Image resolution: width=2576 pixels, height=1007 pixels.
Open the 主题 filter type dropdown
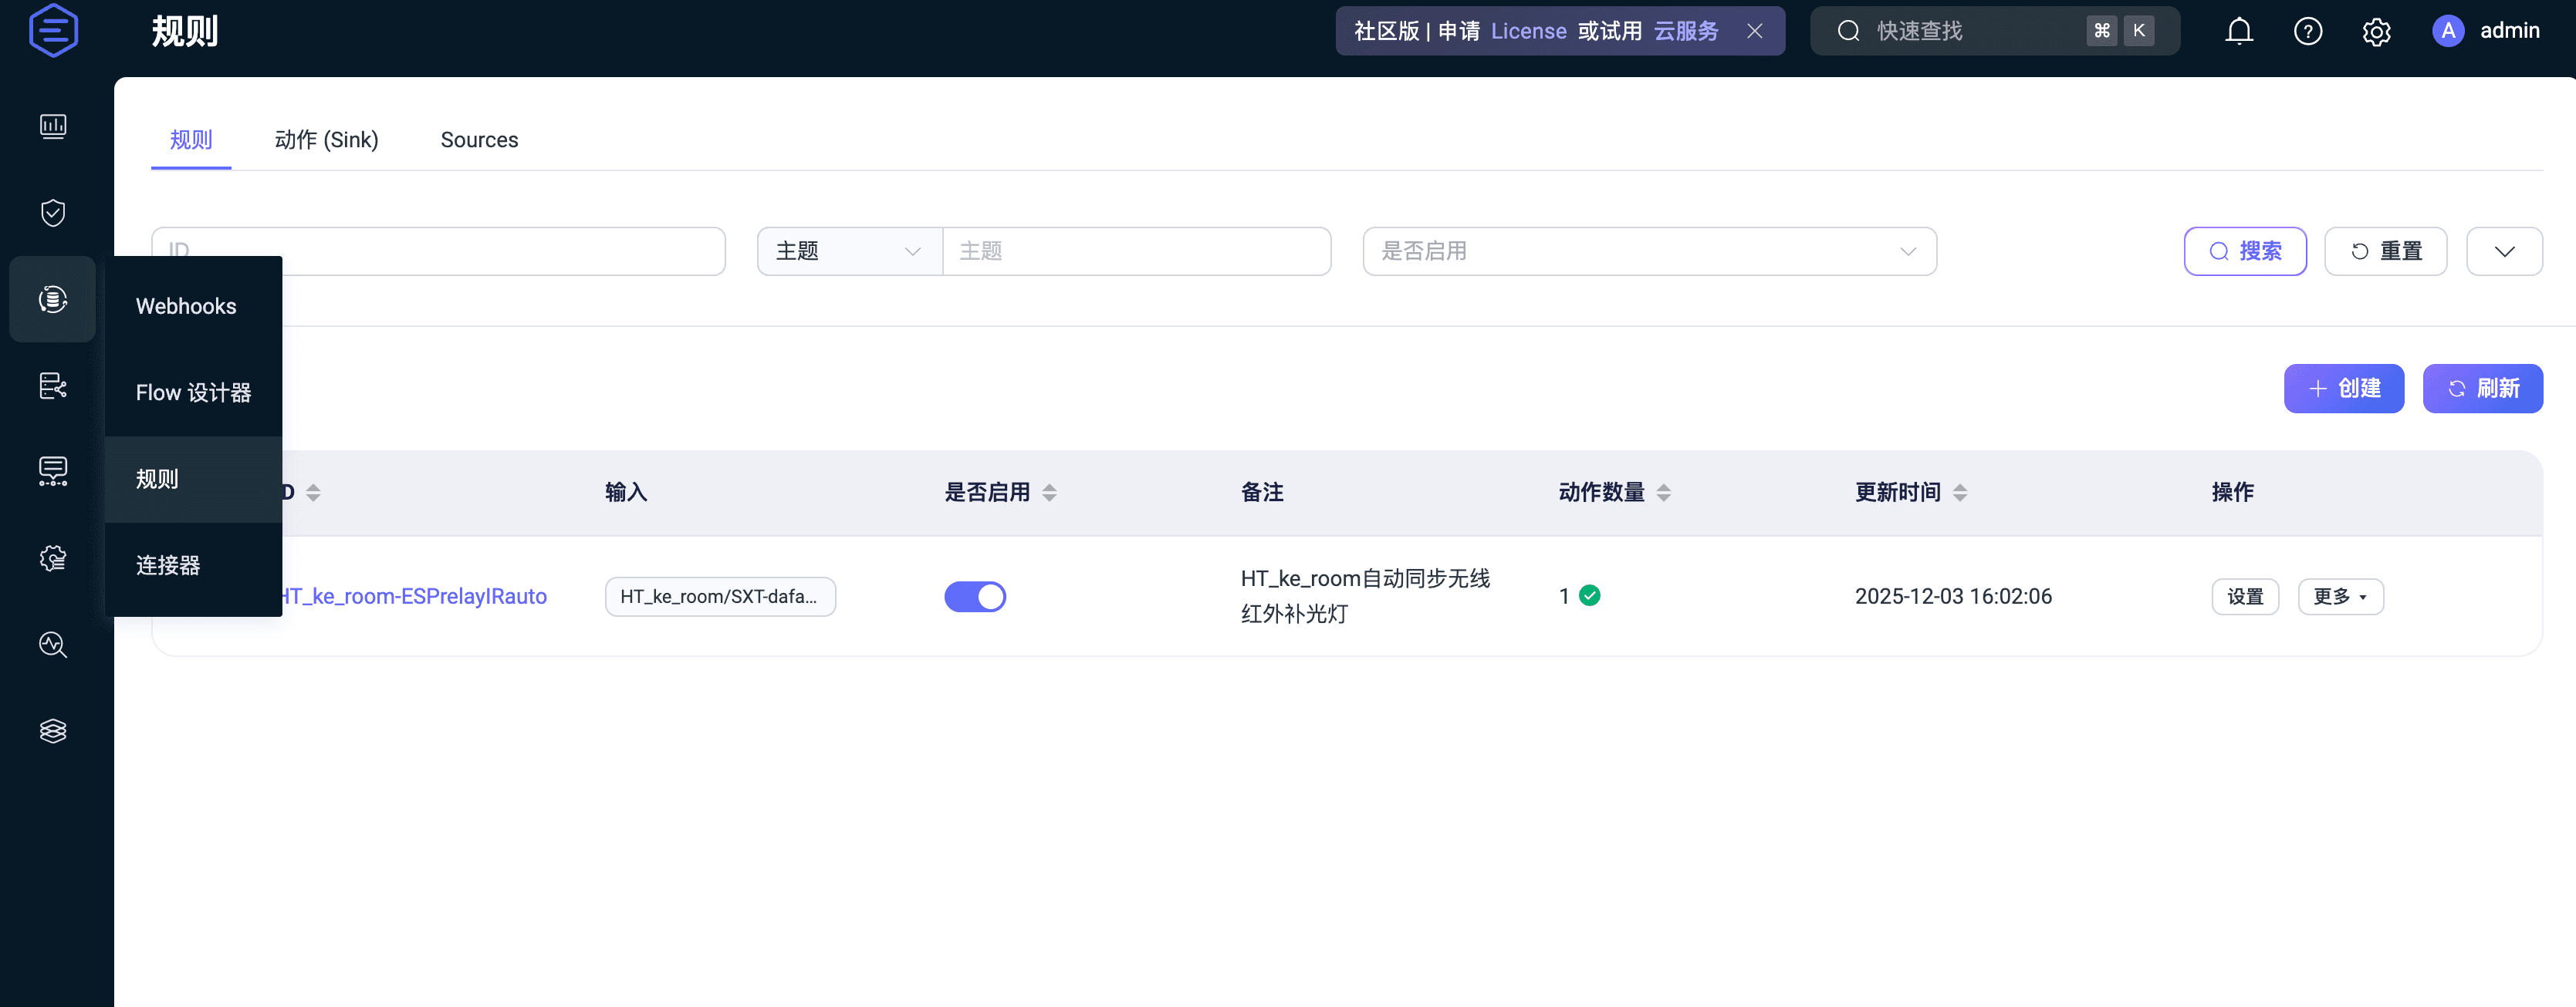[x=848, y=251]
